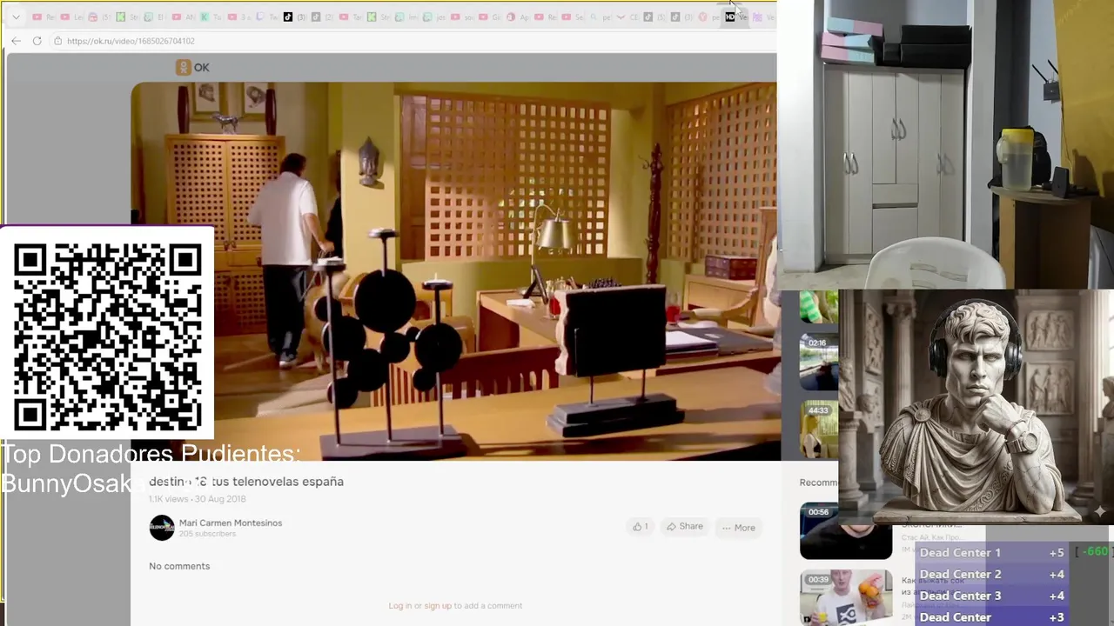Click the '205 subscribers' text
The width and height of the screenshot is (1114, 626).
coord(207,534)
